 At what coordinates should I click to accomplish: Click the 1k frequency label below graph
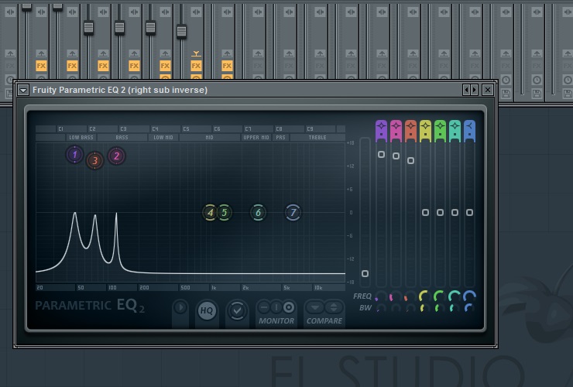coord(214,288)
